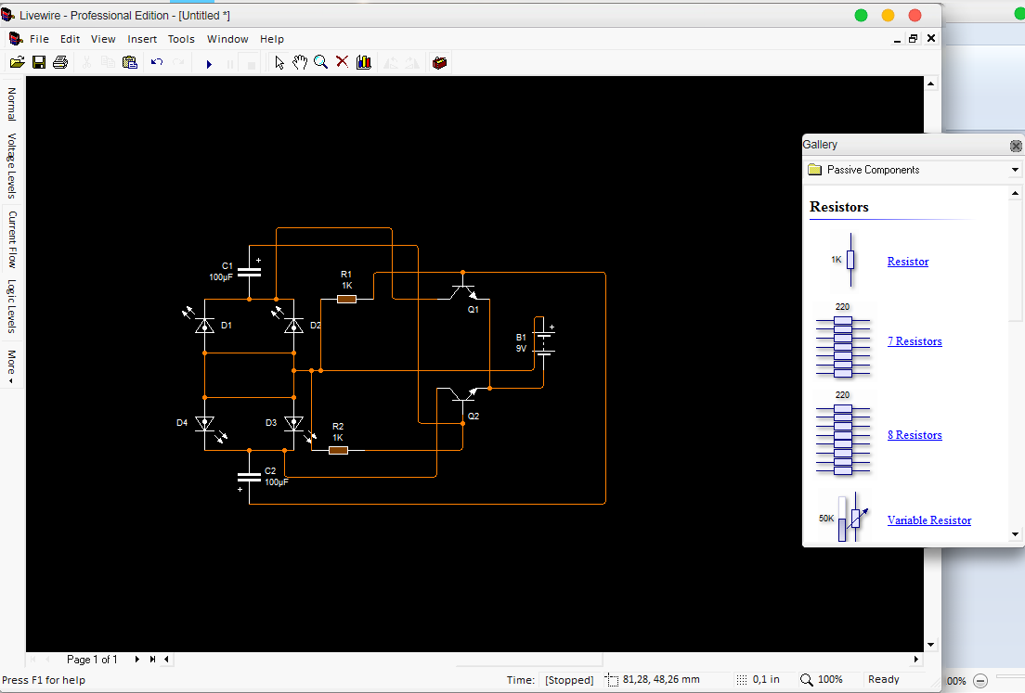
Task: Open the Insert menu
Action: pos(141,39)
